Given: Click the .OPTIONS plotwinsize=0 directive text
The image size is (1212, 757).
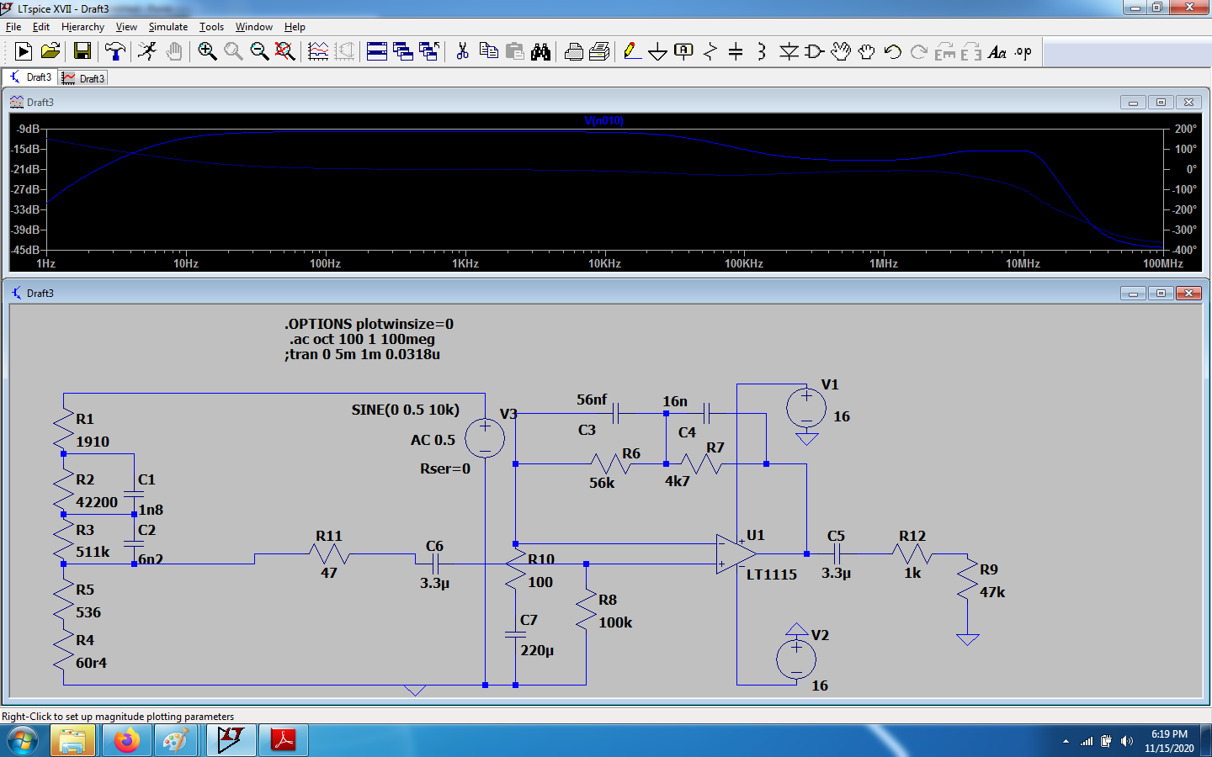Looking at the screenshot, I should point(369,324).
